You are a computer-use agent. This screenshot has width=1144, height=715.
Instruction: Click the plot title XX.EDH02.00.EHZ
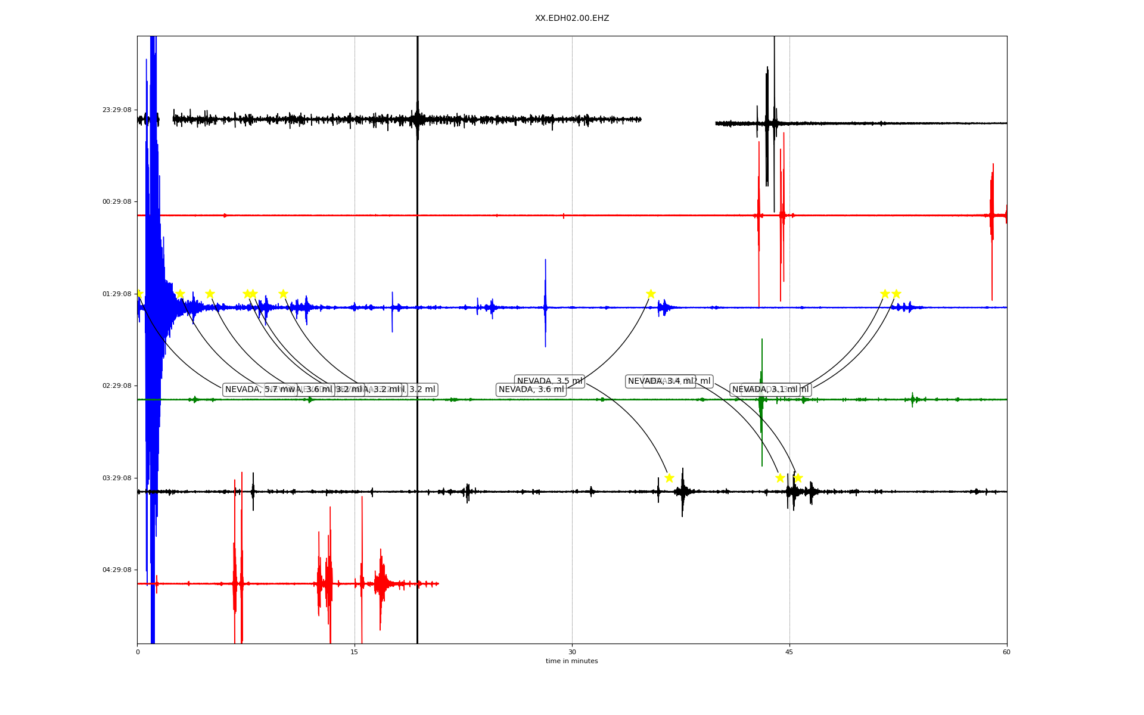coord(571,18)
